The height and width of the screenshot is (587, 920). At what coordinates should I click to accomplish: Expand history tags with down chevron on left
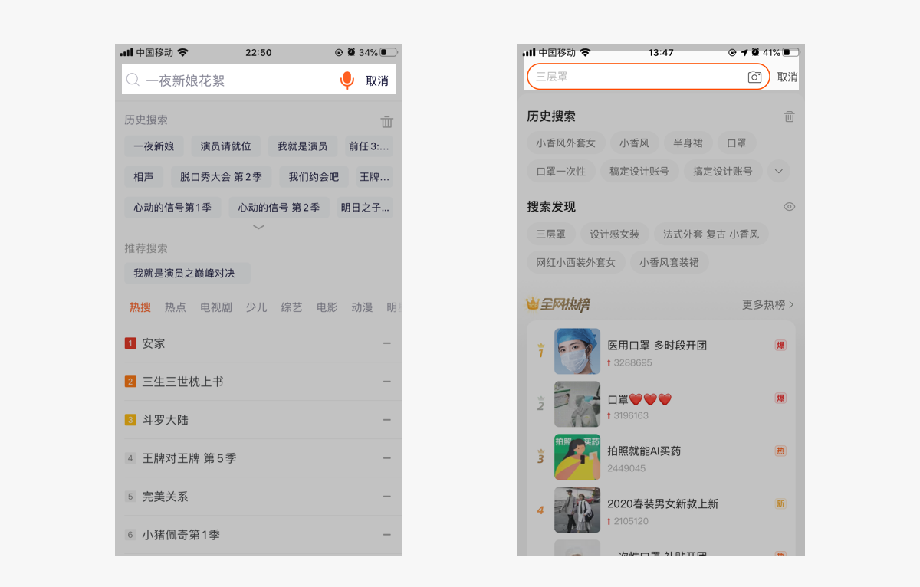[258, 227]
